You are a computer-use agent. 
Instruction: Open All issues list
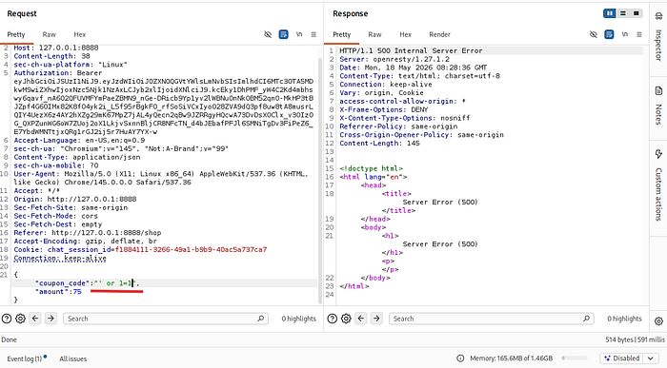point(72,358)
